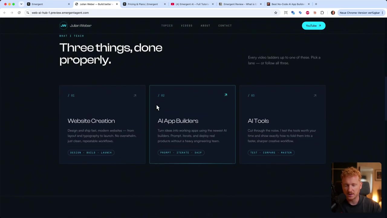Click the Test · Compare · Master tag
The height and width of the screenshot is (218, 387).
[271, 153]
